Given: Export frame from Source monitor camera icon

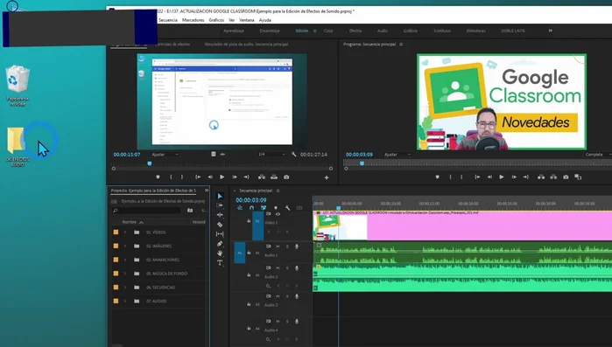Looking at the screenshot, I should tap(286, 177).
